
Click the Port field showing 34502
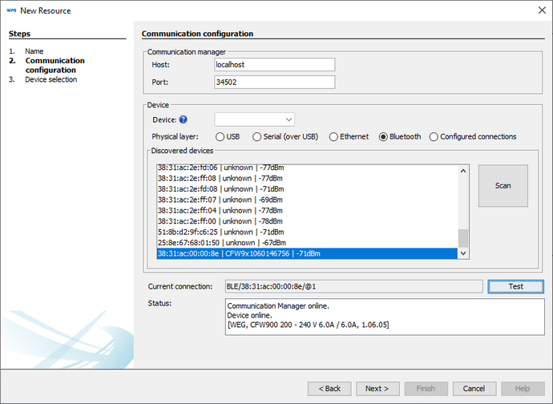tap(273, 82)
